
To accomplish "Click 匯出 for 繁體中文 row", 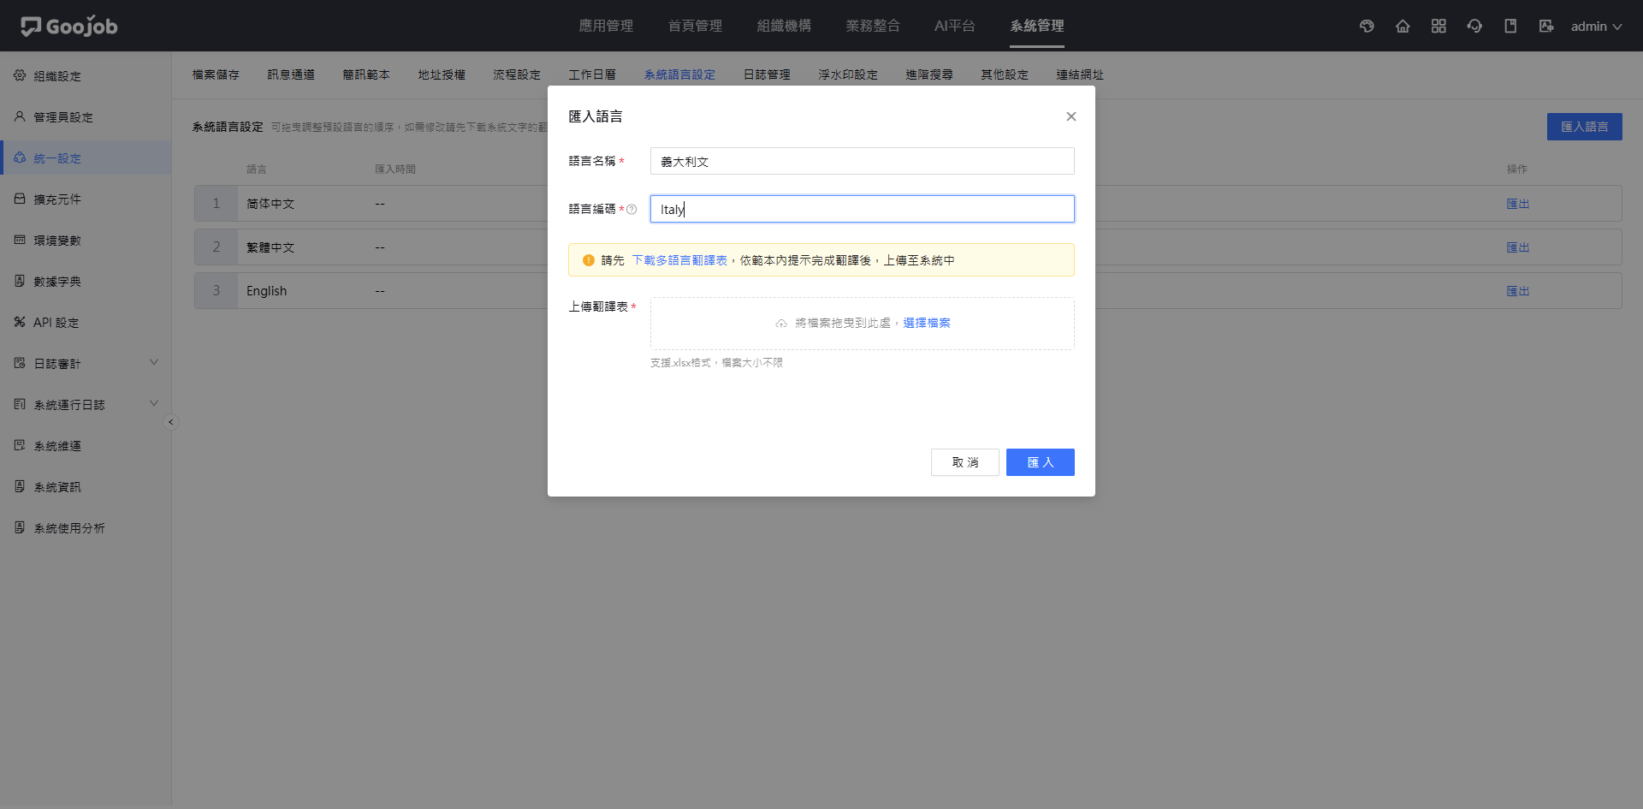I will [x=1518, y=247].
